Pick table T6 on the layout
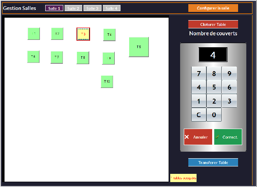The image size is (257, 187). pyautogui.click(x=33, y=57)
